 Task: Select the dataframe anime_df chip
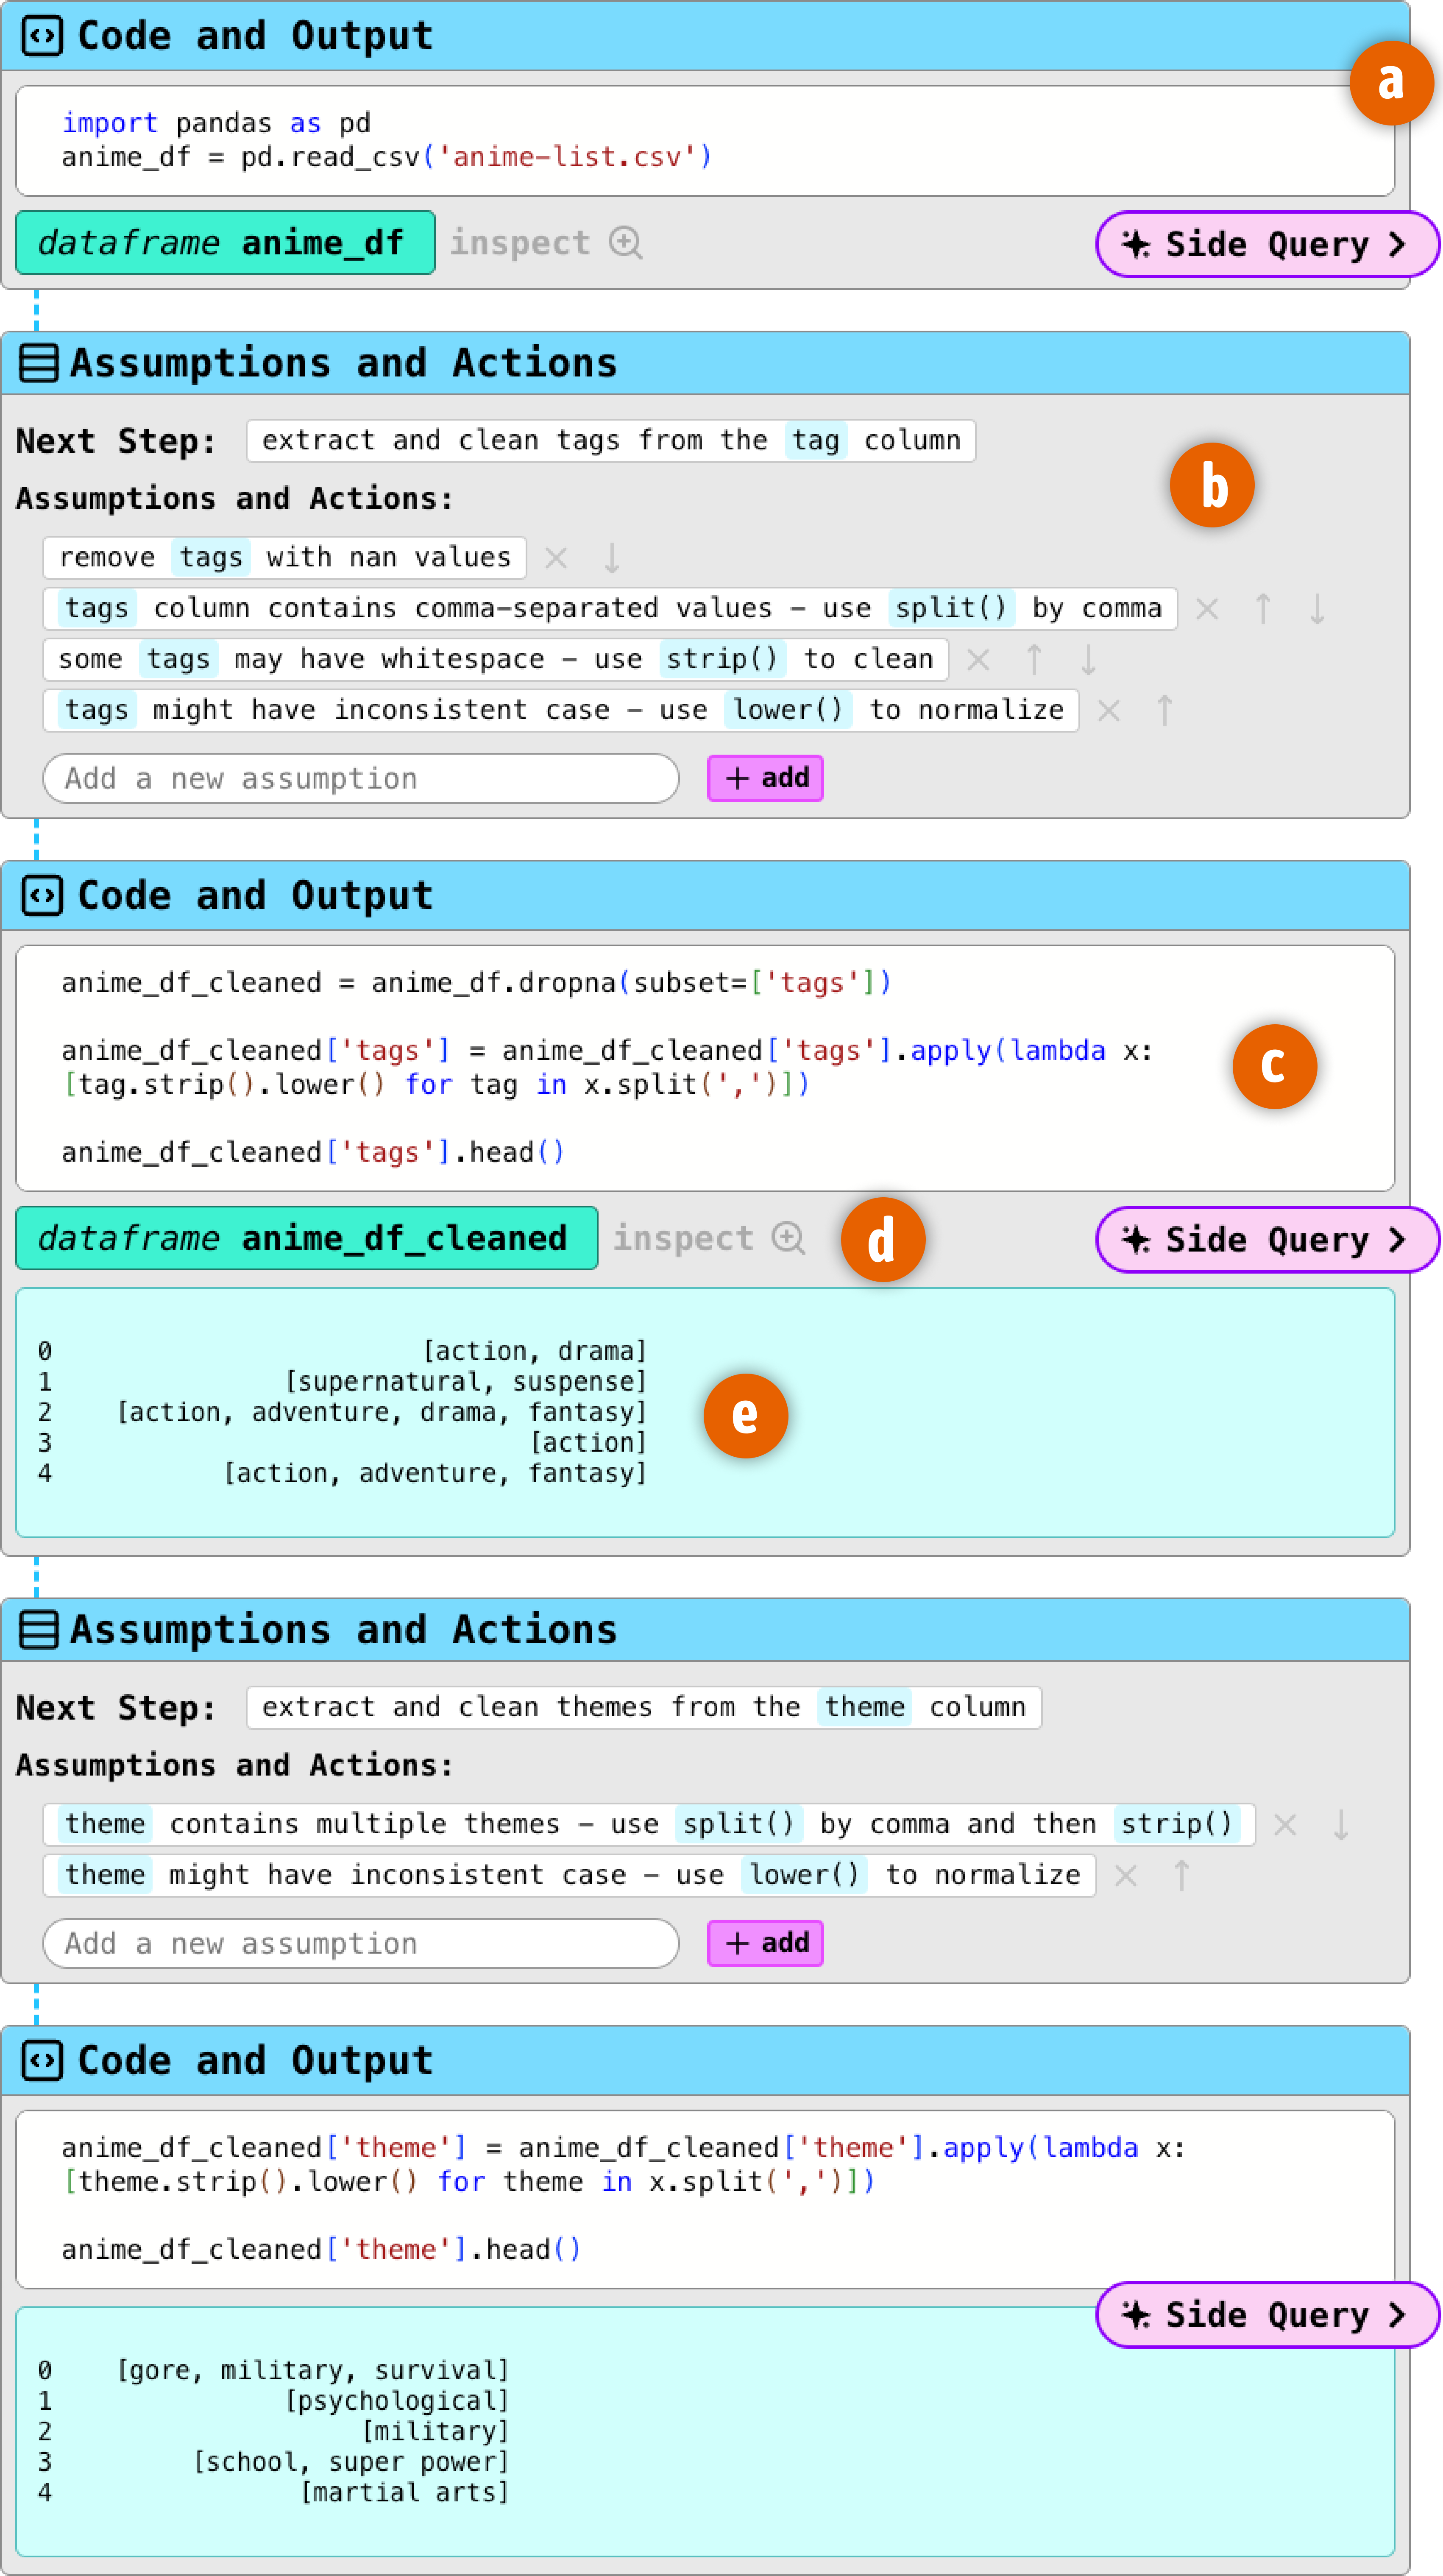click(225, 243)
